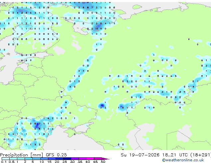
Task: Open the weatheronline.co.uk copyright link
Action: tap(183, 160)
